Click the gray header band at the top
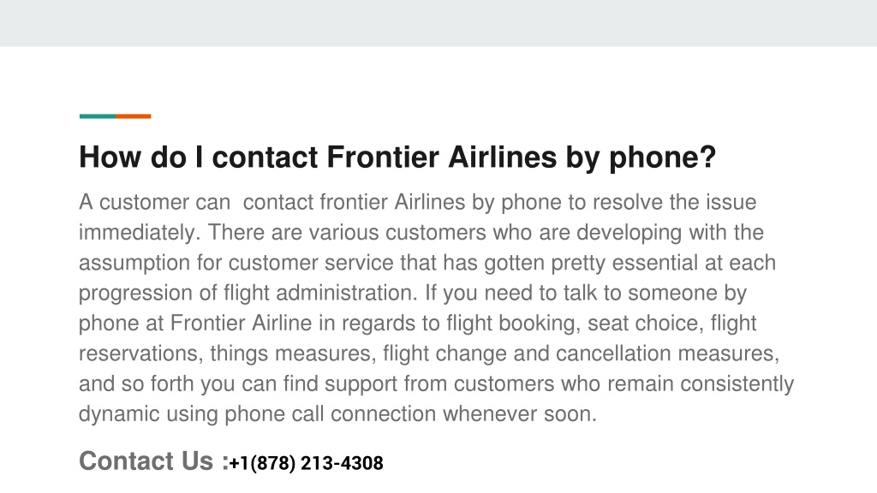The height and width of the screenshot is (493, 877). 438,23
